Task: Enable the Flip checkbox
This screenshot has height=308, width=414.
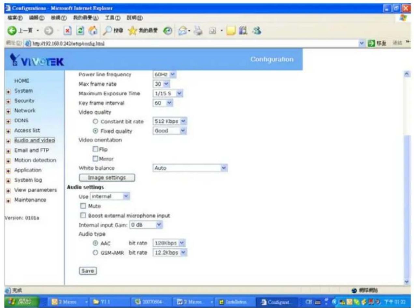Action: 95,149
